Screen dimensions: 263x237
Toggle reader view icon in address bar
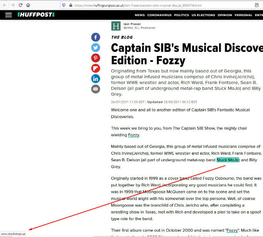[x=256, y=5]
